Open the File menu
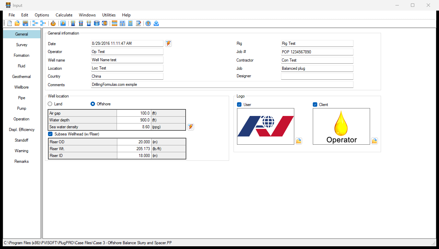Screen dimensions: 439x249 12,15
